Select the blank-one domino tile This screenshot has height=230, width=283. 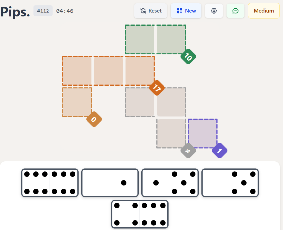[x=110, y=183]
